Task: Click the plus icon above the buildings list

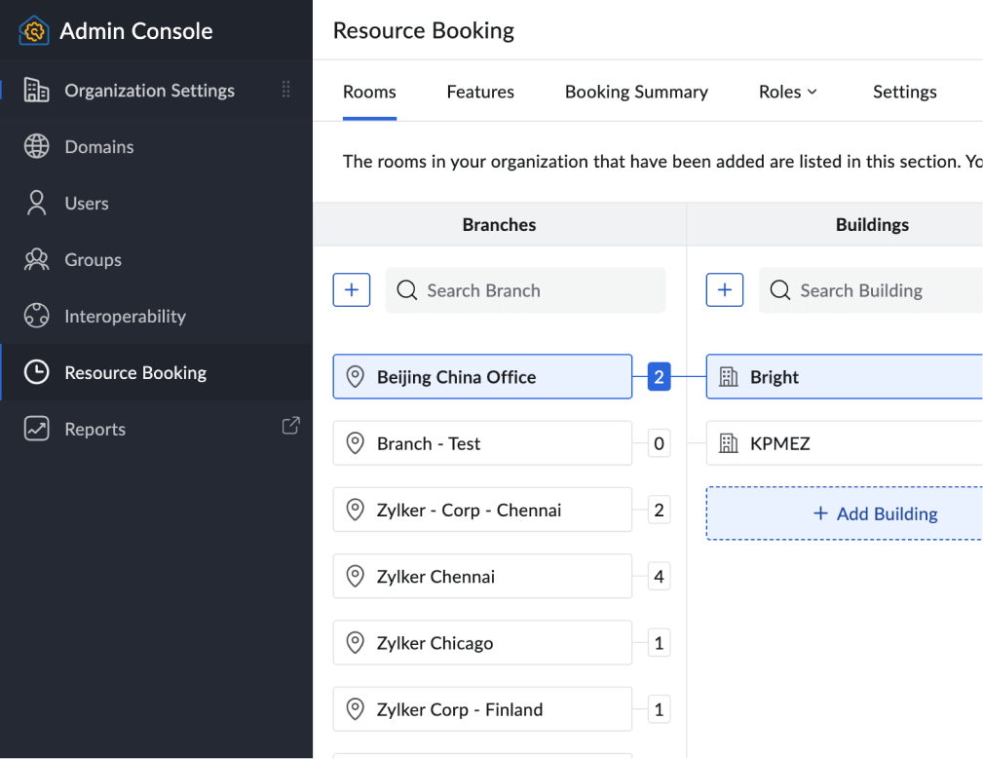Action: pyautogui.click(x=725, y=290)
